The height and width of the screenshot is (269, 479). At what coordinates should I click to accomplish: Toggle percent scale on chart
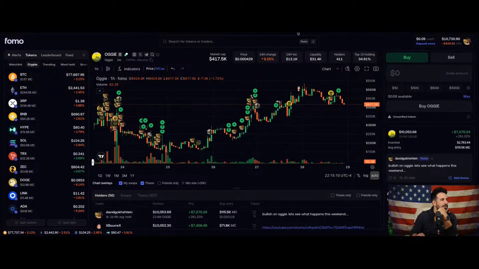(358, 175)
